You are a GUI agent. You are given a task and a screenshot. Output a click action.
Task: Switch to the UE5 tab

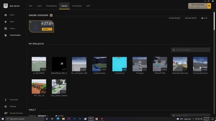click(88, 6)
